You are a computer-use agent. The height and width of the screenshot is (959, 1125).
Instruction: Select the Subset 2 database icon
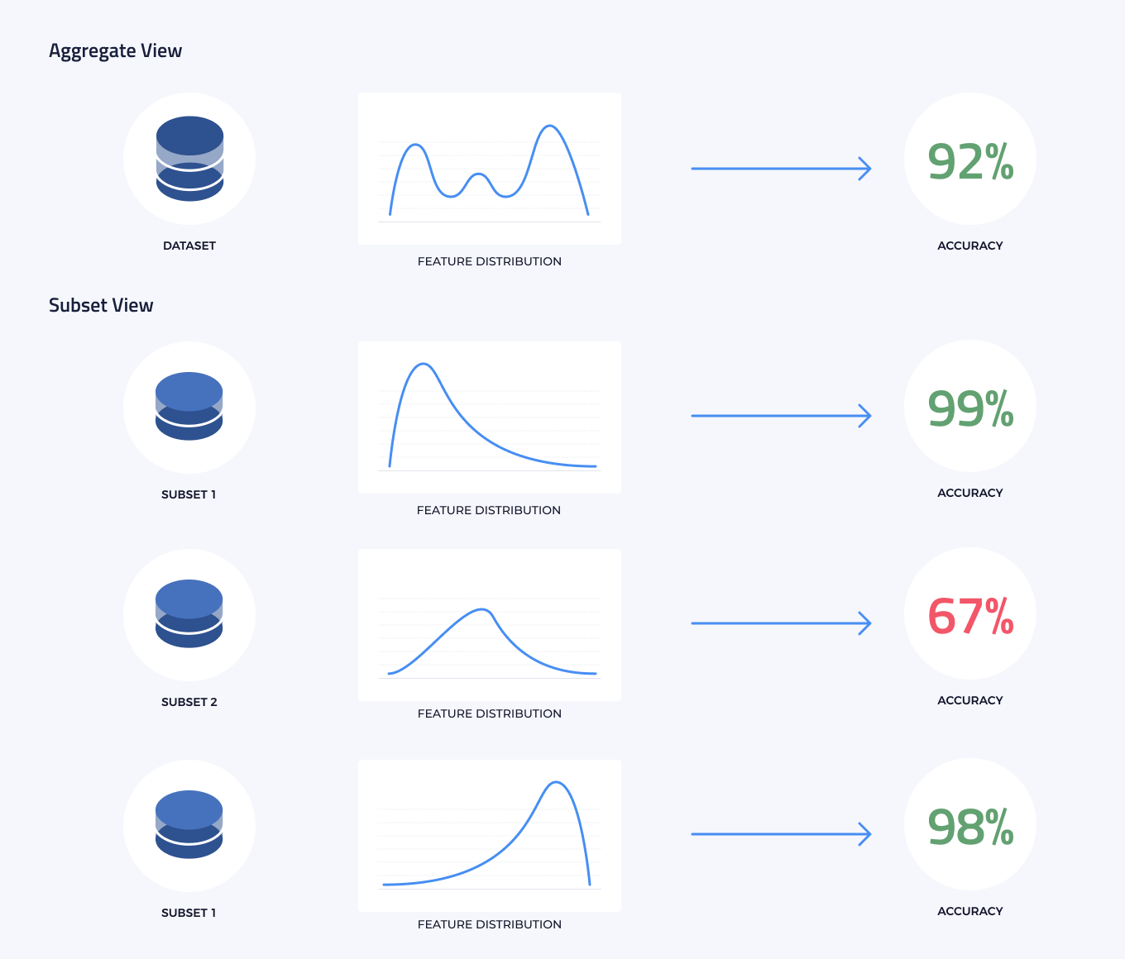point(189,613)
